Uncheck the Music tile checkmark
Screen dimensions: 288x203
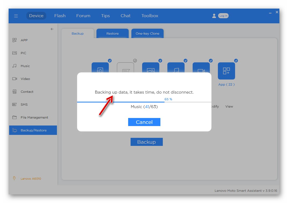click(x=186, y=61)
